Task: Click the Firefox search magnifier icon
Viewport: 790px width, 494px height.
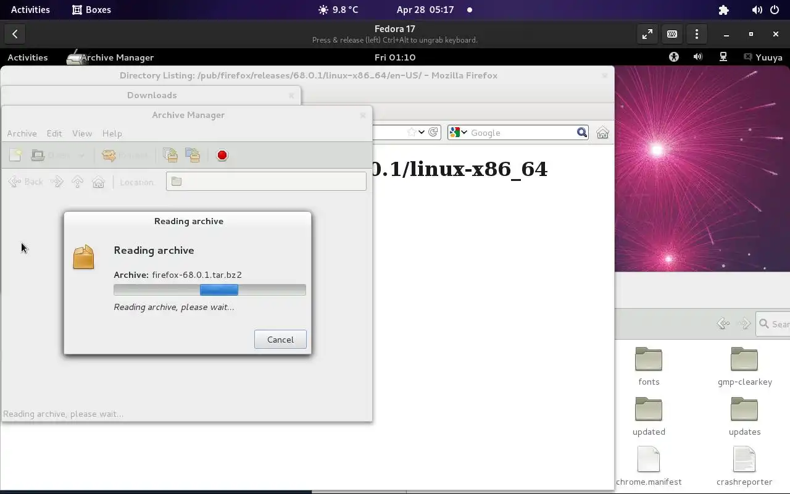Action: pos(581,132)
